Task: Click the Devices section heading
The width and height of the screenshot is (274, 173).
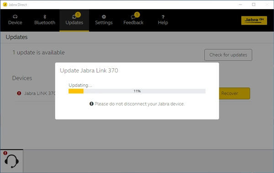Action: [22, 78]
